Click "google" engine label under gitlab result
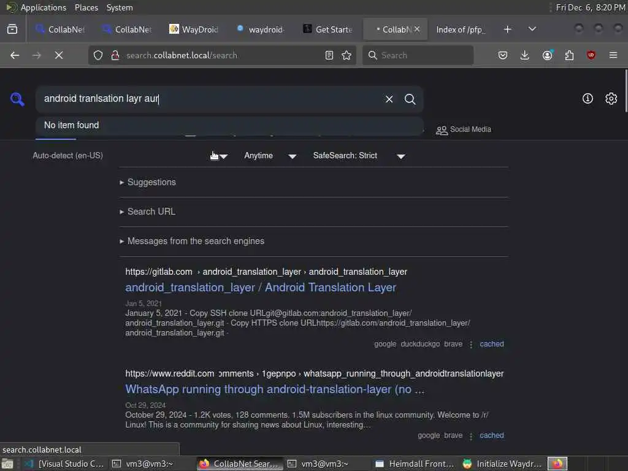The width and height of the screenshot is (628, 471). pyautogui.click(x=385, y=343)
